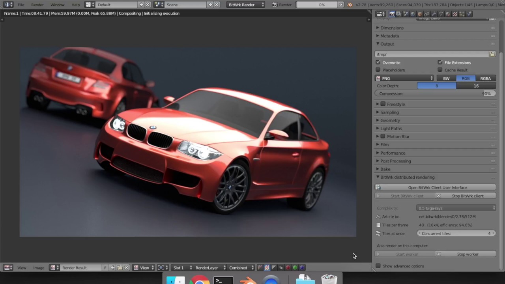Open the Scene properties tab

point(406,14)
